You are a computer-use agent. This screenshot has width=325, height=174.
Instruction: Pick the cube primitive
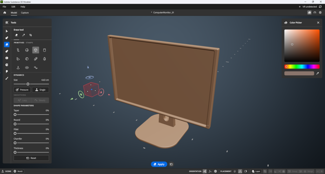(x=36, y=50)
